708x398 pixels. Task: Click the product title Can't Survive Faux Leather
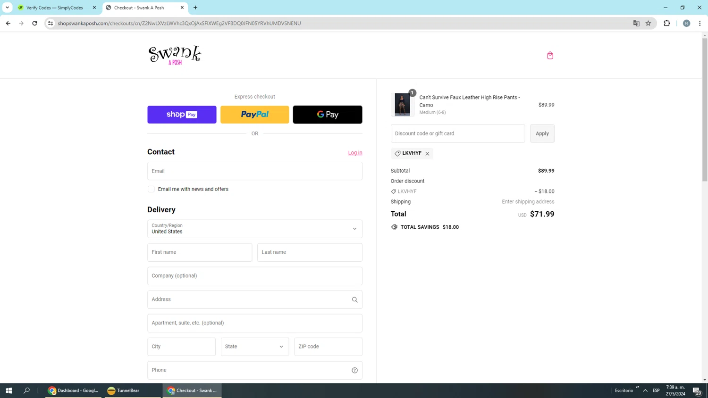pos(470,101)
